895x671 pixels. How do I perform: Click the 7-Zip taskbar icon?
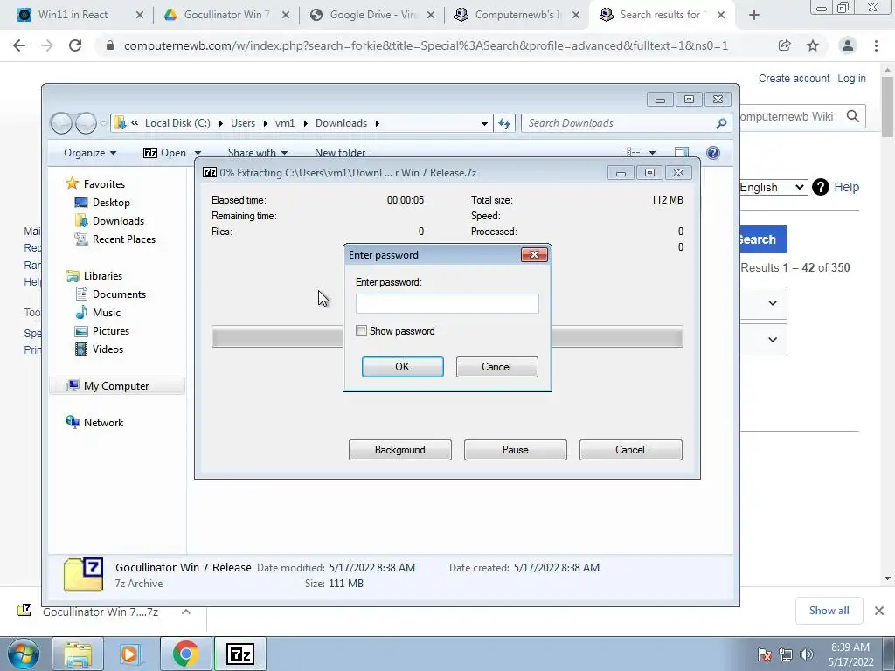(240, 654)
